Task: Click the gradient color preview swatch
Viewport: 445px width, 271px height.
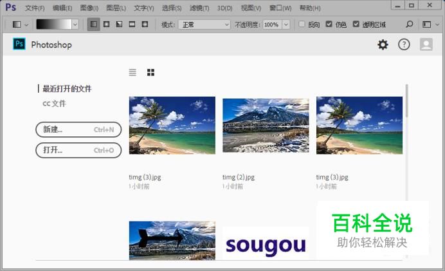Action: click(53, 24)
